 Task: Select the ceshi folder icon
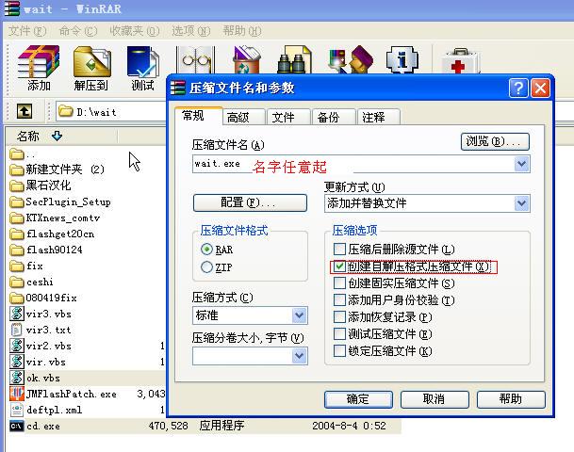tap(16, 282)
